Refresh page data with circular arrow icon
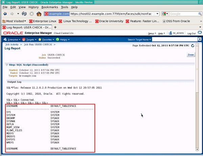Image resolution: width=203 pixels, height=156 pixels. coord(193,46)
